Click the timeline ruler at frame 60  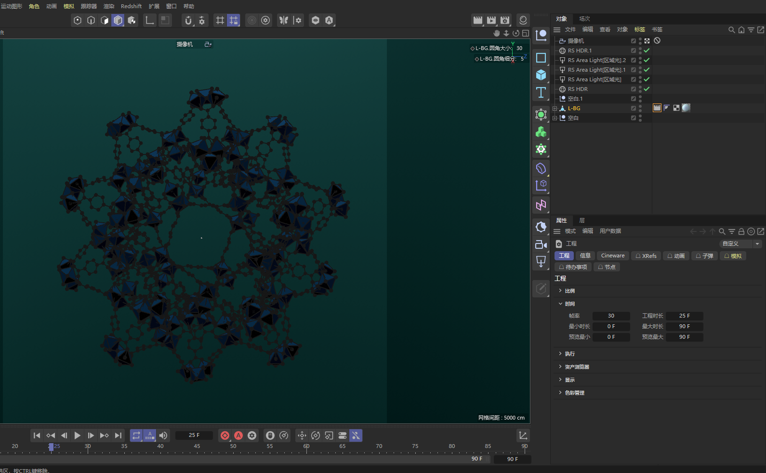pos(306,447)
